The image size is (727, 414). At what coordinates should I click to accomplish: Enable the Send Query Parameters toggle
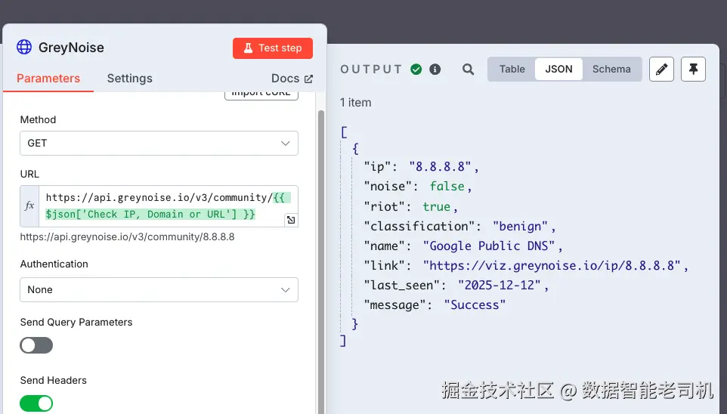(x=36, y=345)
